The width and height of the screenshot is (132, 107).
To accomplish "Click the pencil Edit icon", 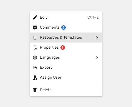I will pyautogui.click(x=35, y=18).
